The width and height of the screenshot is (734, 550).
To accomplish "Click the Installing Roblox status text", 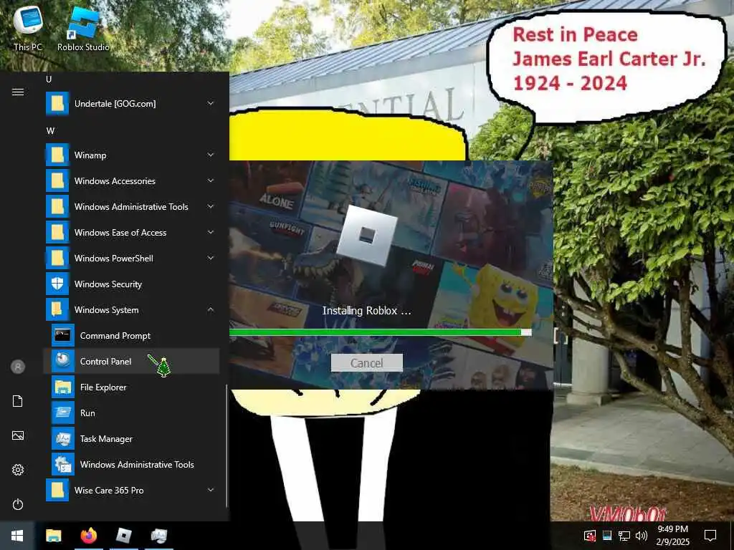I will 366,311.
